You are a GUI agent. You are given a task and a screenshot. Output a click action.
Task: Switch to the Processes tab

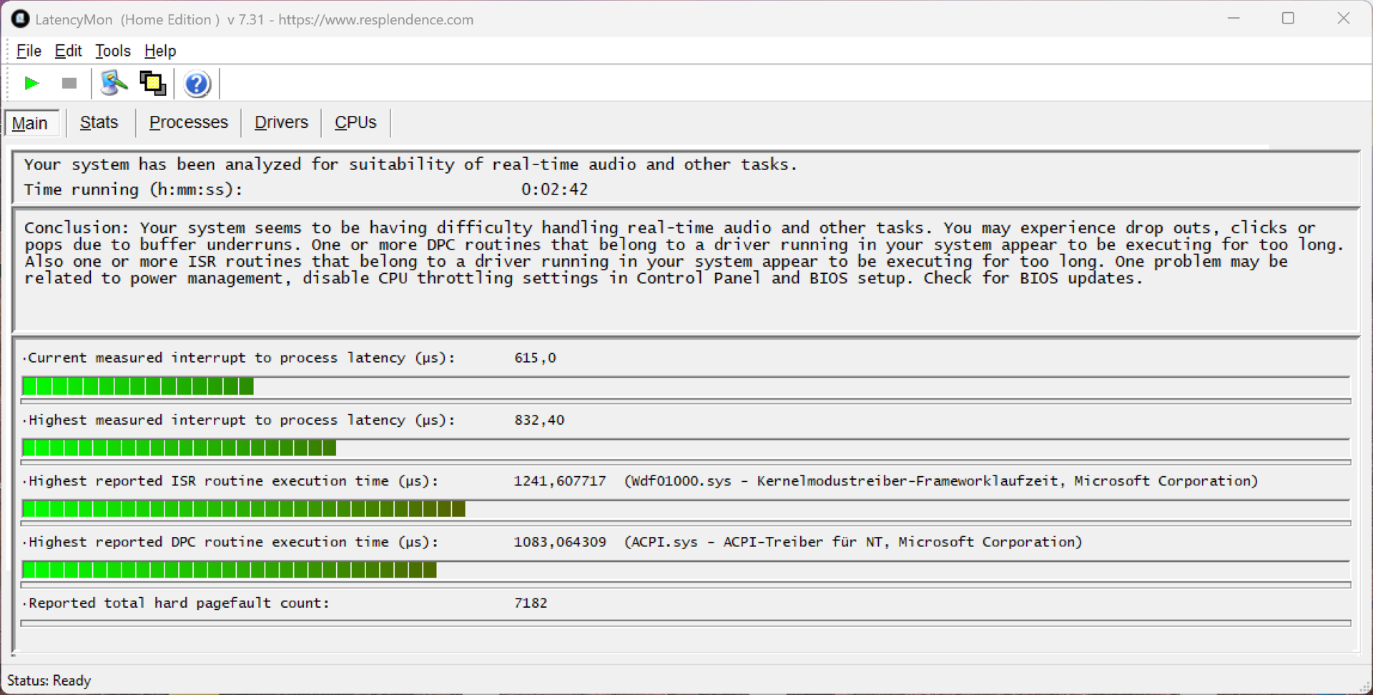pyautogui.click(x=189, y=122)
